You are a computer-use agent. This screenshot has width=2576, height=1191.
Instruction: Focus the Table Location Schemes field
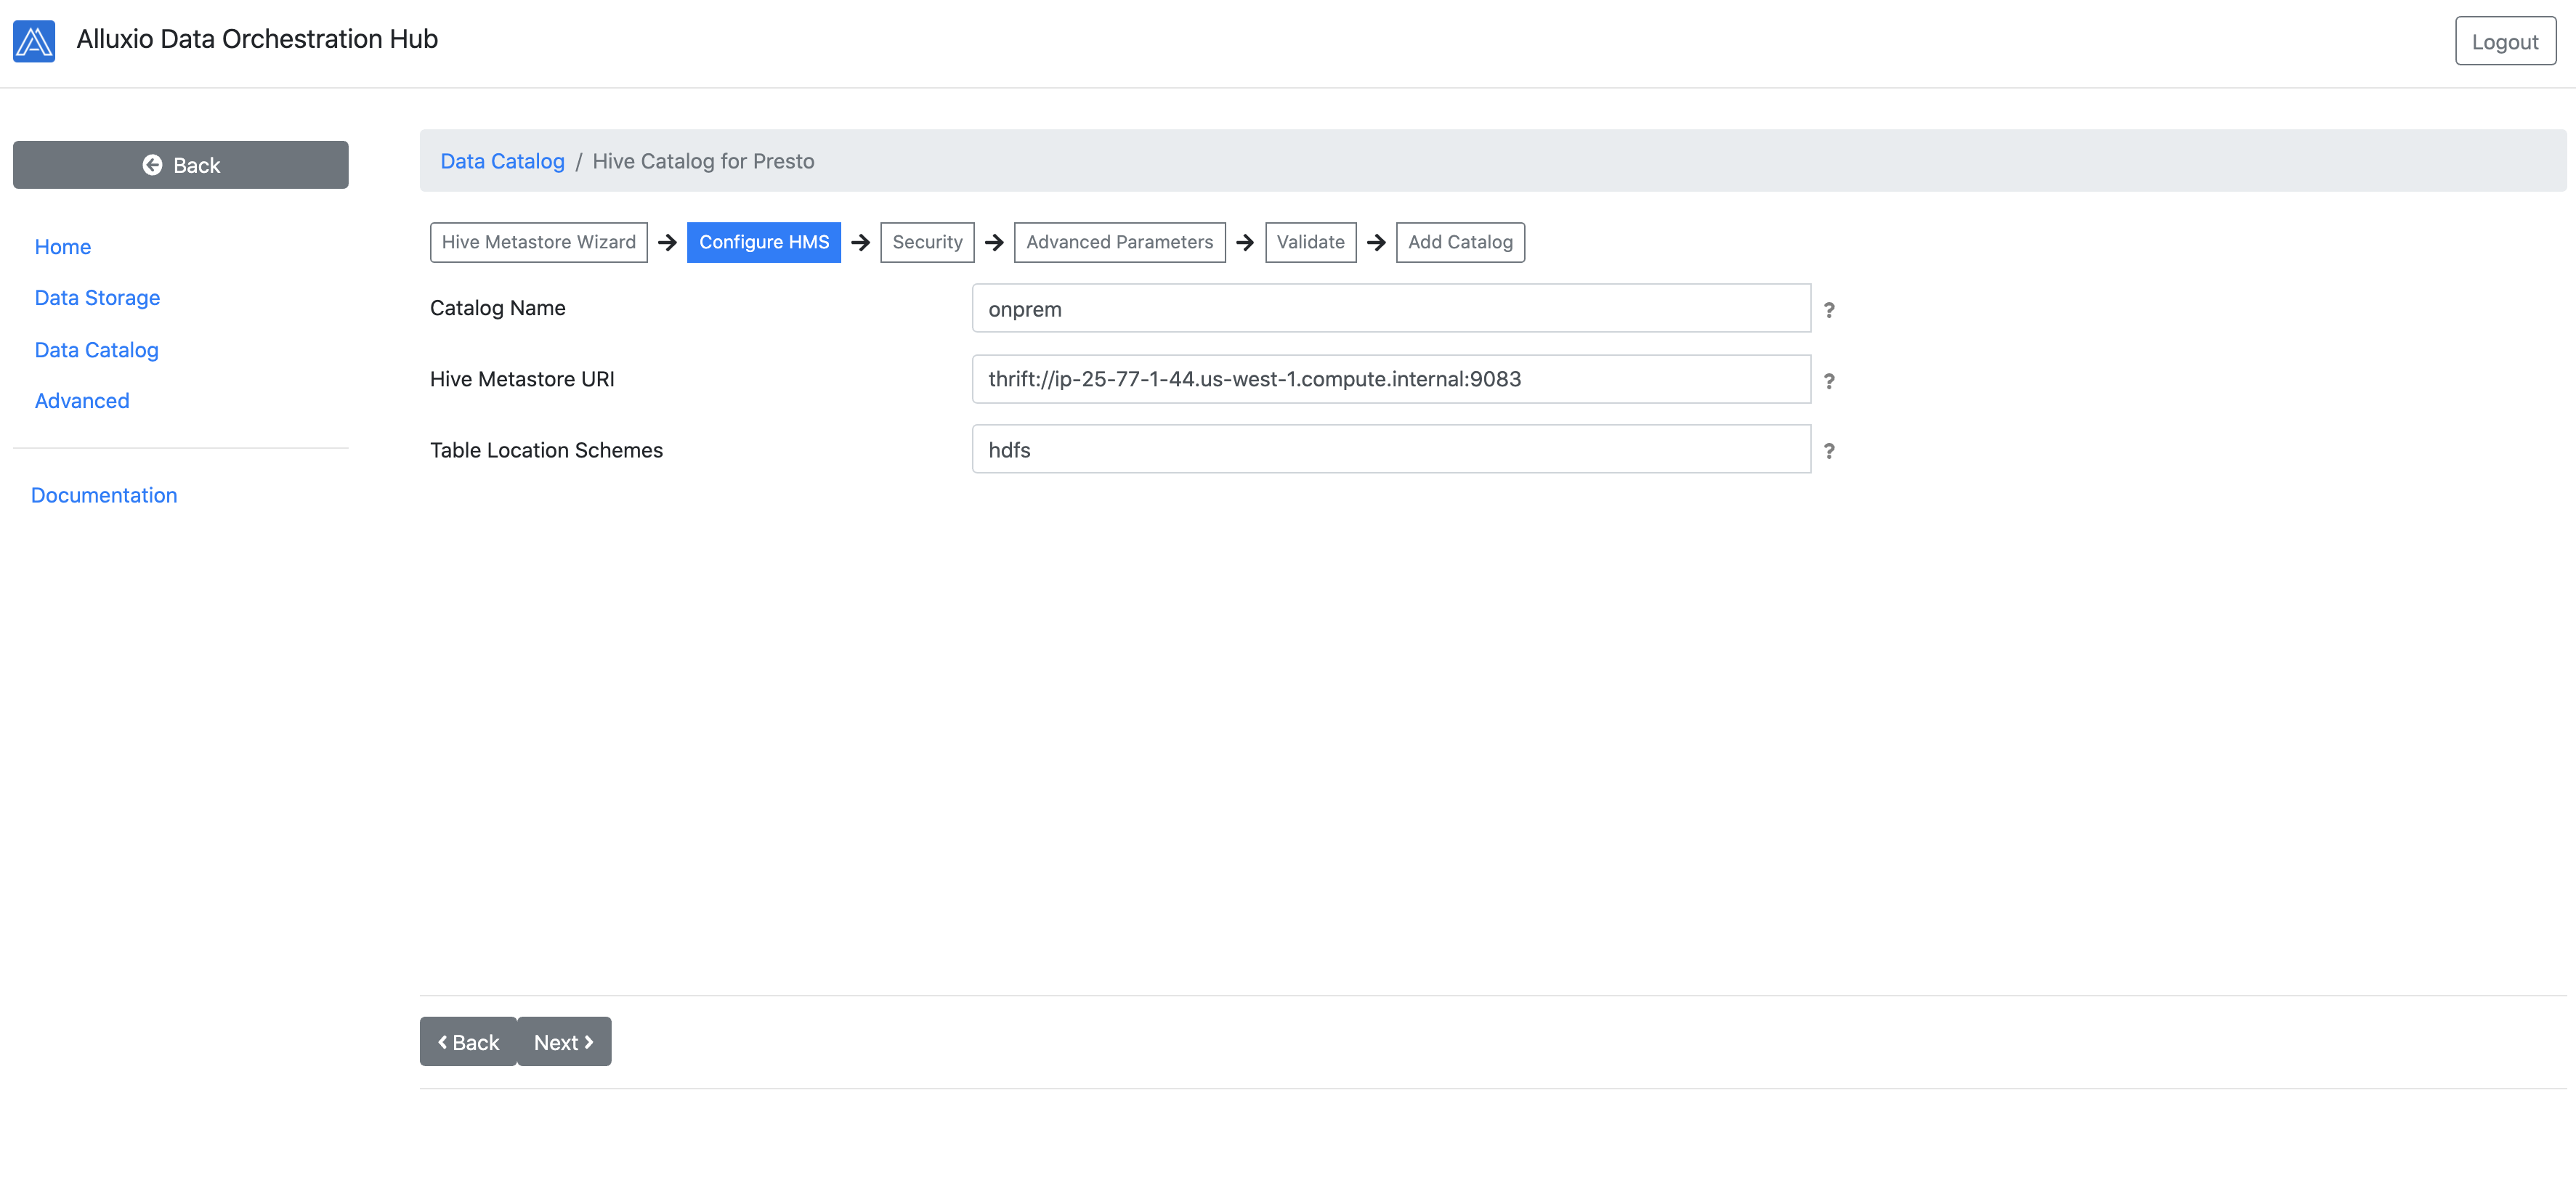click(x=1391, y=450)
